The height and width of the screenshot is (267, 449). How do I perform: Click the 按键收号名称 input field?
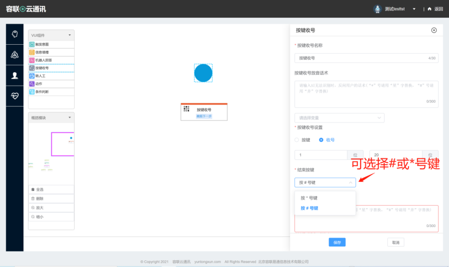(x=366, y=58)
